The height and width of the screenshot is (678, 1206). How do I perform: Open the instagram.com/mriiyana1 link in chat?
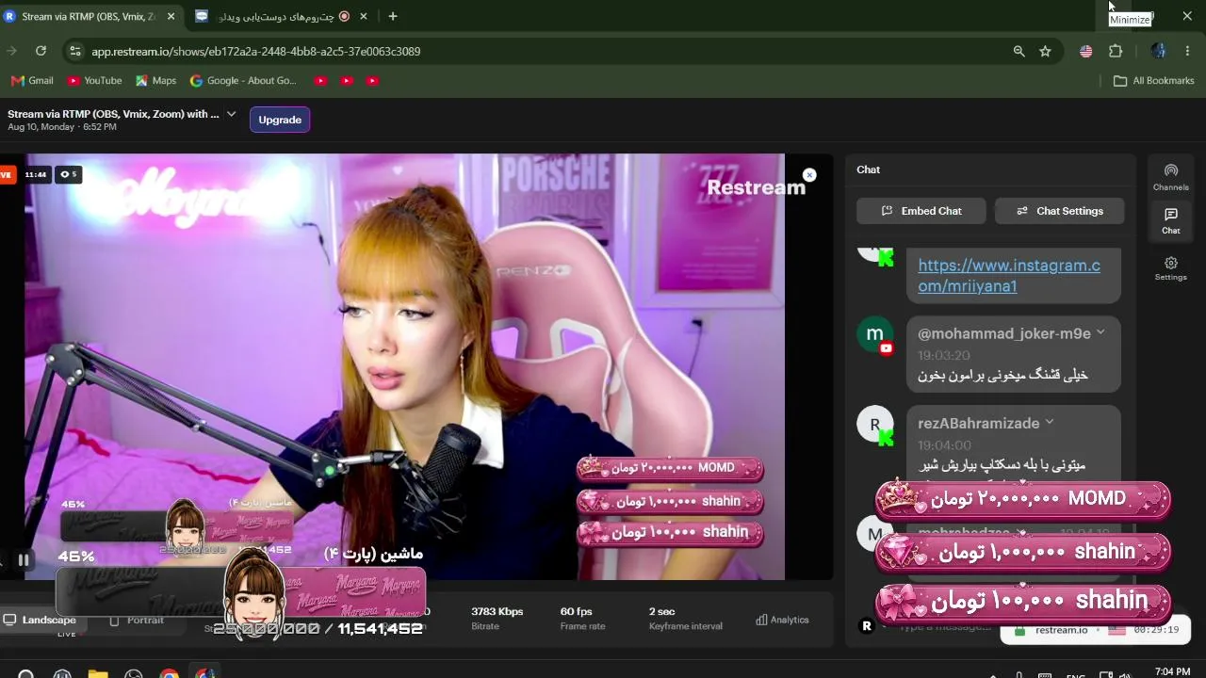(x=1009, y=276)
